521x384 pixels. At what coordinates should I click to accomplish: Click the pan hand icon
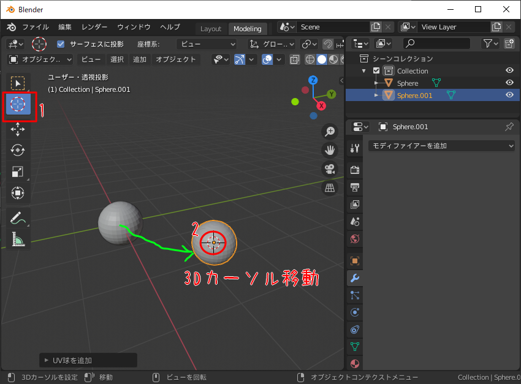330,150
